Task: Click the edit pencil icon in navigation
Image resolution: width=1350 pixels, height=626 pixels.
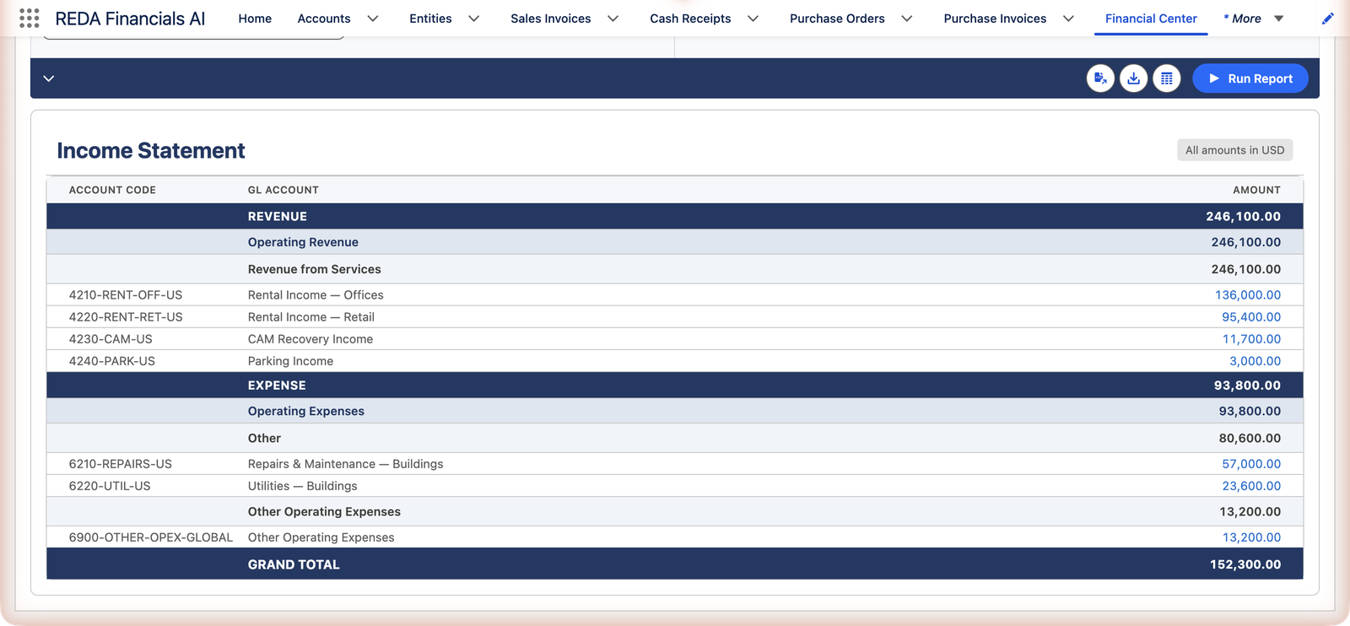Action: pos(1327,19)
